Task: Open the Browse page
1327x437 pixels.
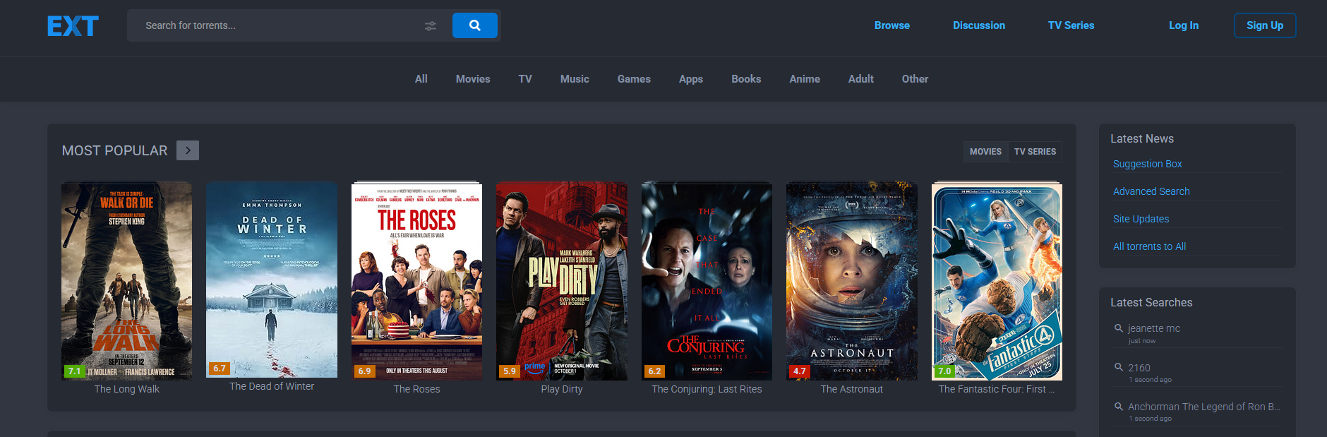Action: pyautogui.click(x=892, y=25)
